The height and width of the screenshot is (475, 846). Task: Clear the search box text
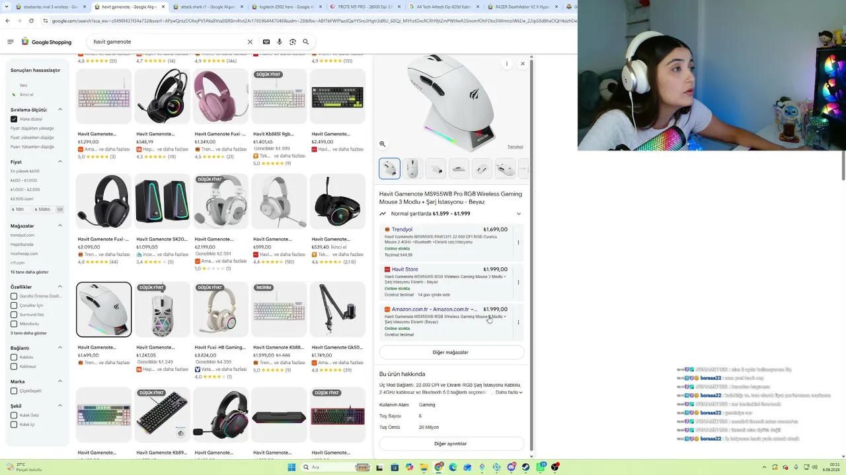click(250, 42)
